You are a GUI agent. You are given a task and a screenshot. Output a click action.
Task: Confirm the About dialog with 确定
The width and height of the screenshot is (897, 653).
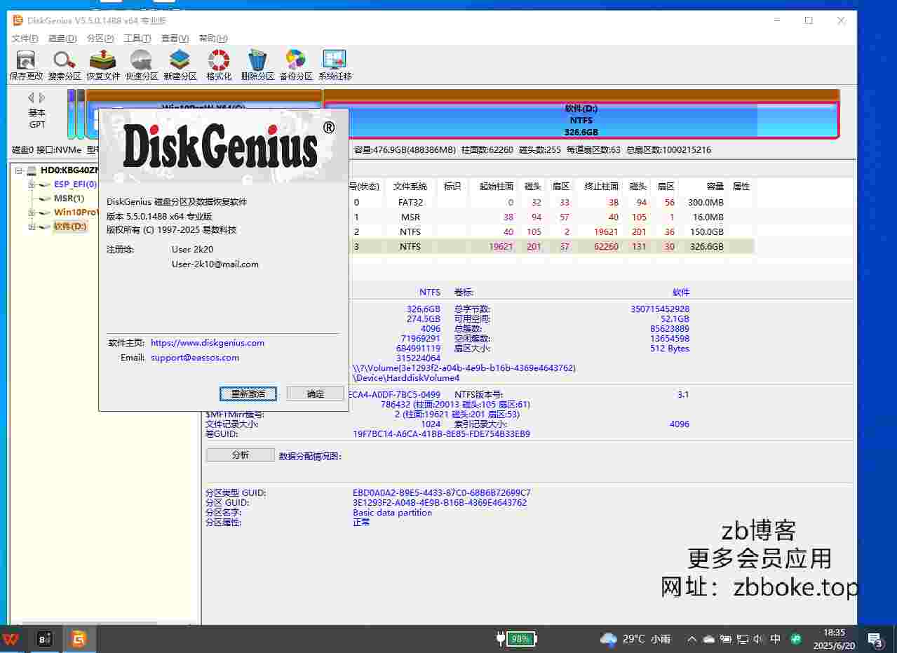pos(316,393)
